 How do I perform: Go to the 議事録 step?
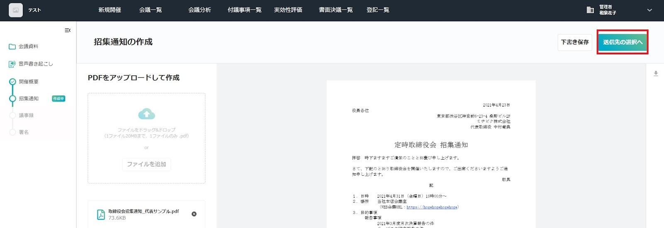tap(26, 115)
